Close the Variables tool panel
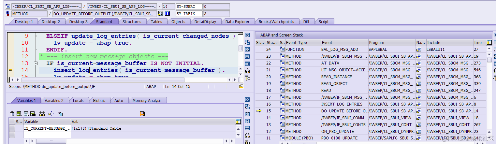The image size is (496, 144). pos(247,100)
